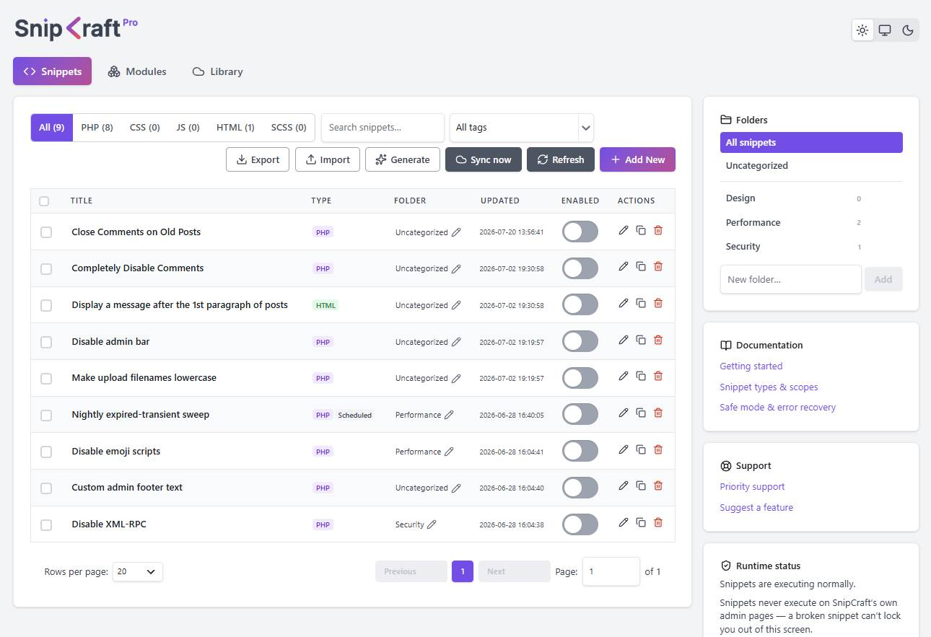Delete Disable emoji scripts snippet
This screenshot has height=637, width=931.
(658, 449)
